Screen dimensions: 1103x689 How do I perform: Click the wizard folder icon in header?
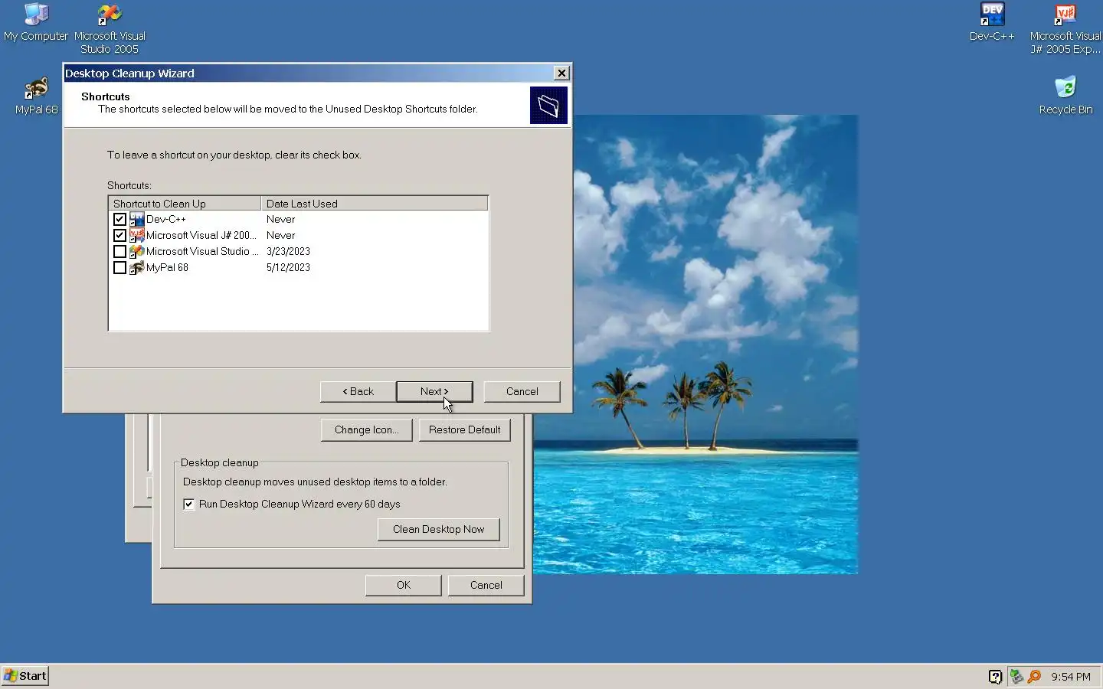548,105
